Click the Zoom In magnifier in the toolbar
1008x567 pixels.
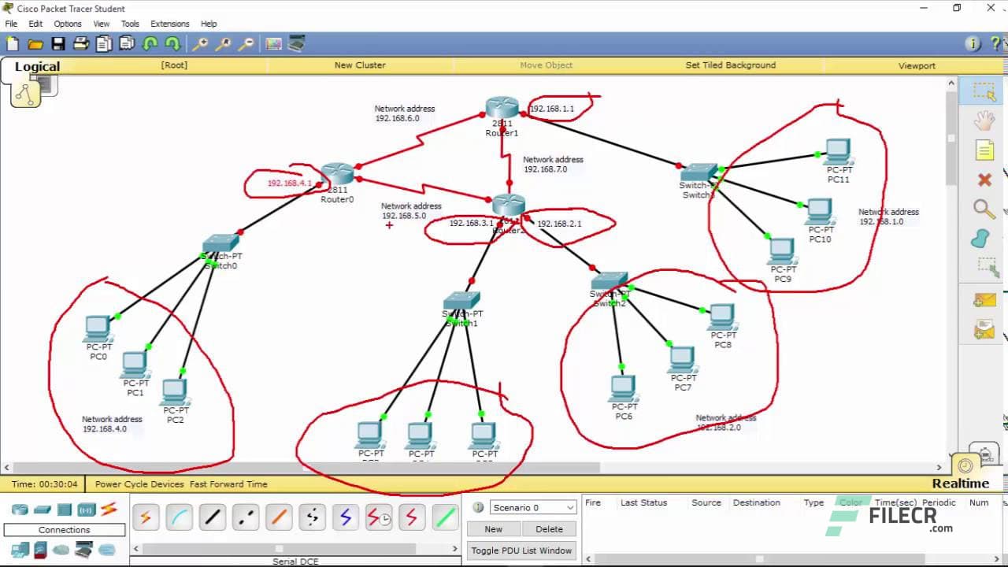[x=201, y=43]
